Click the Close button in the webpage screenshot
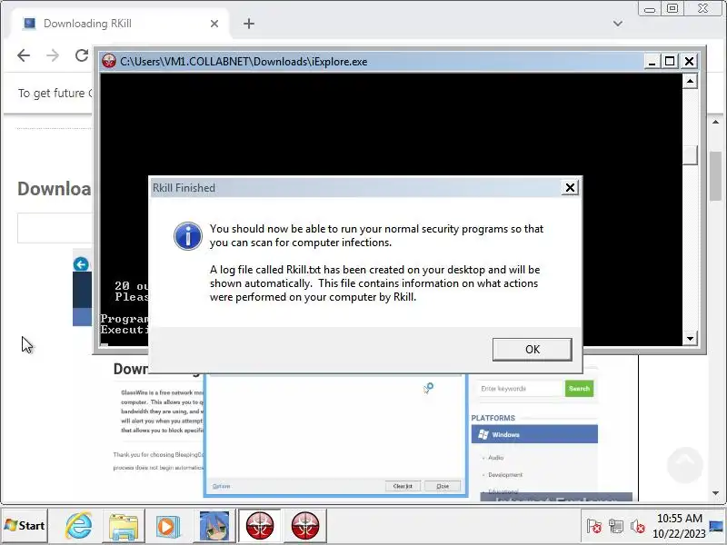This screenshot has height=545, width=727. [x=443, y=486]
